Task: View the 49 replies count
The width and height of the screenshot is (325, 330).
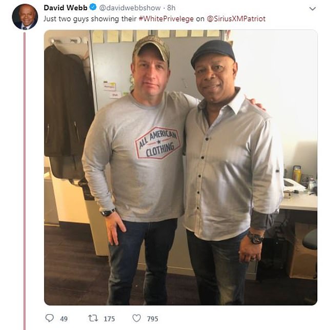Action: tap(64, 319)
